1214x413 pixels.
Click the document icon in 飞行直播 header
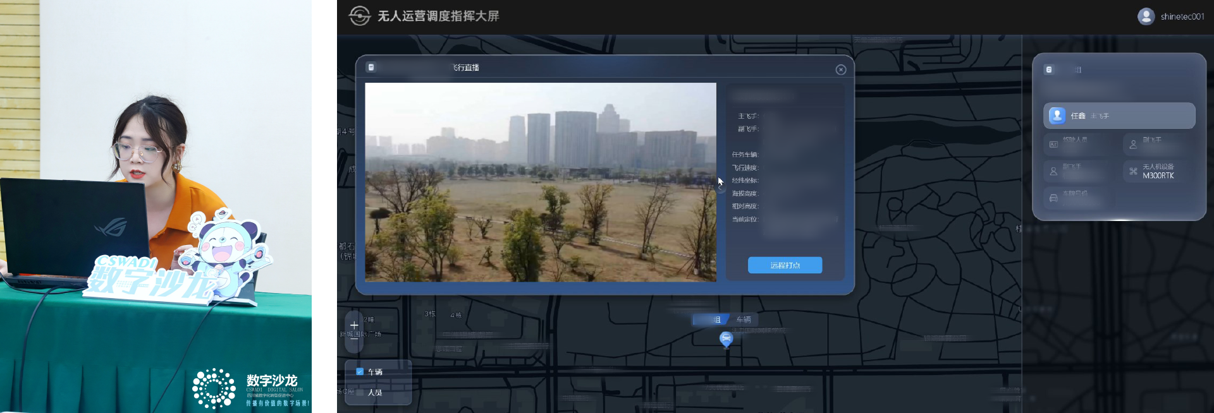371,68
